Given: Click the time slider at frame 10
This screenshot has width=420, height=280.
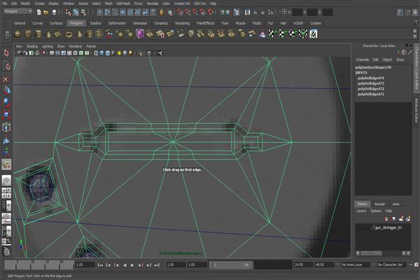Looking at the screenshot, I should pos(32,265).
